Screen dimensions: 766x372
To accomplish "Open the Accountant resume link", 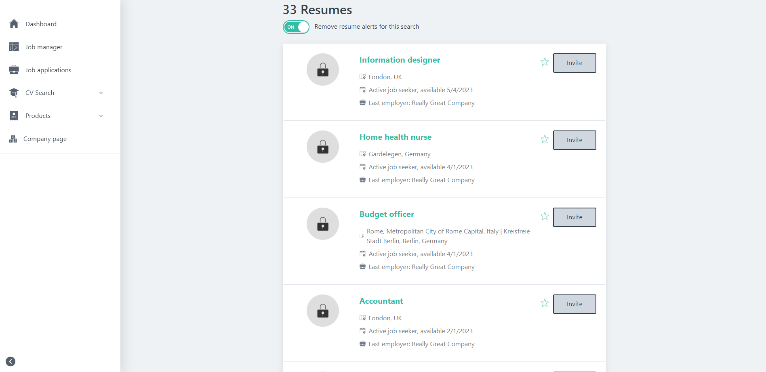I will (381, 301).
